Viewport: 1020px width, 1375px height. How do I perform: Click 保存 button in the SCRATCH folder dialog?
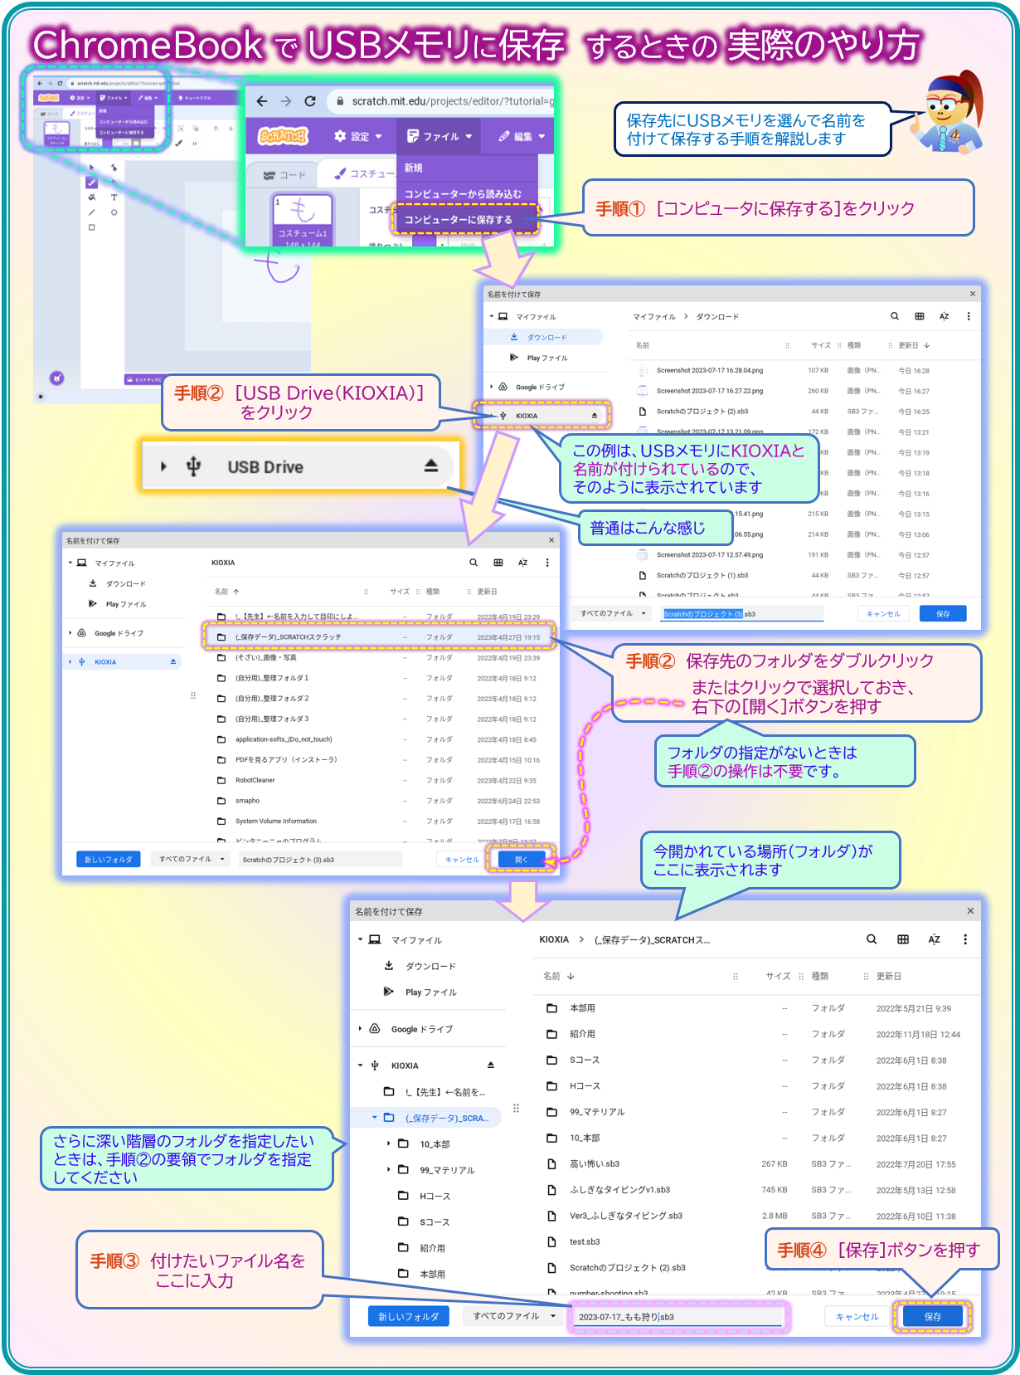[x=933, y=1316]
